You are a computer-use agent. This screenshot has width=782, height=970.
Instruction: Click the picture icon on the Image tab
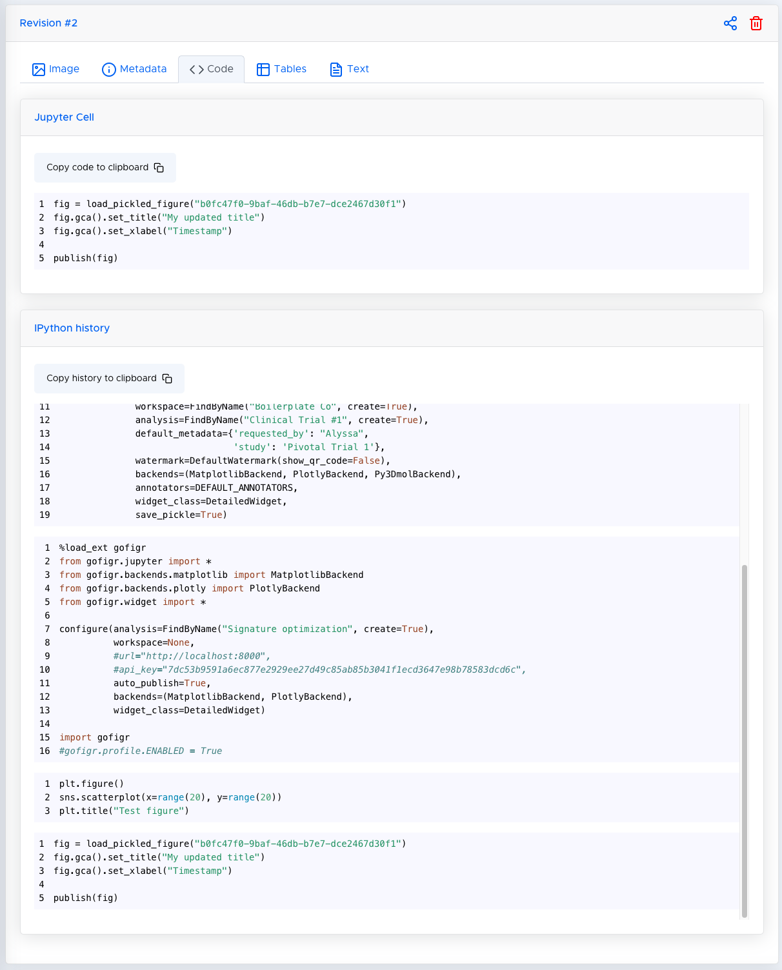(x=39, y=70)
